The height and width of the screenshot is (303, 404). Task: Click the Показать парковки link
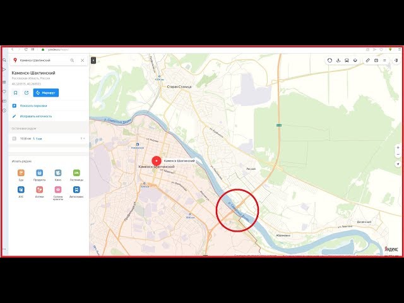tap(33, 106)
